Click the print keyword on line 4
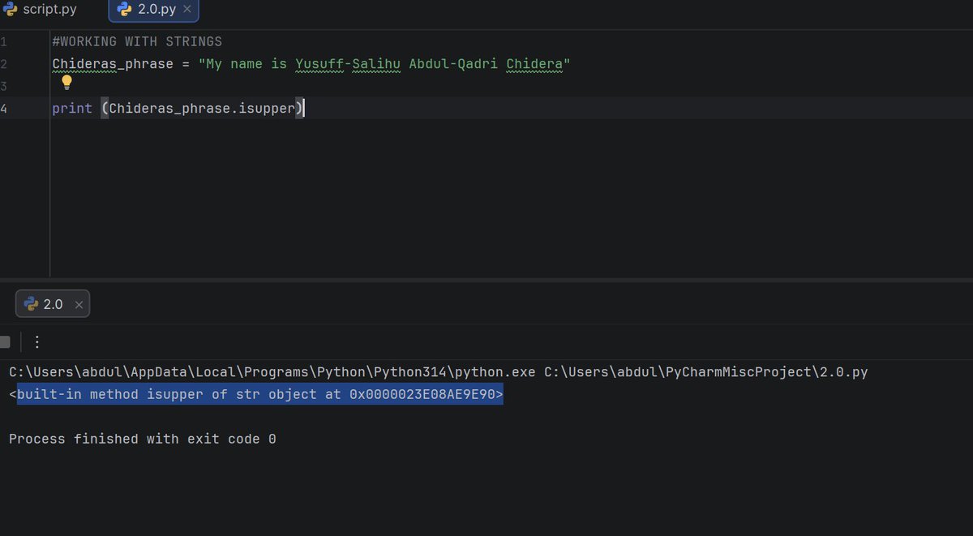This screenshot has width=973, height=536. (x=72, y=108)
